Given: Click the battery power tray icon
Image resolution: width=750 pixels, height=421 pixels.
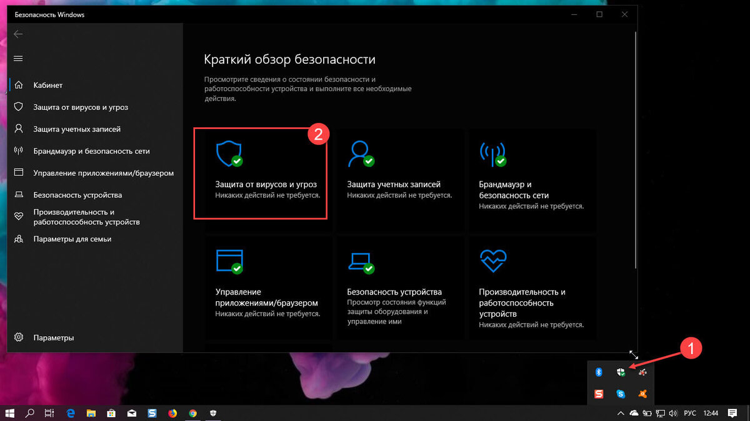Looking at the screenshot, I should click(x=647, y=413).
